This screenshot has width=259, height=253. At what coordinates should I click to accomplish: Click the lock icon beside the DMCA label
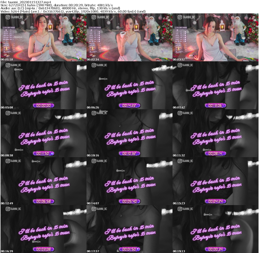point(15,37)
